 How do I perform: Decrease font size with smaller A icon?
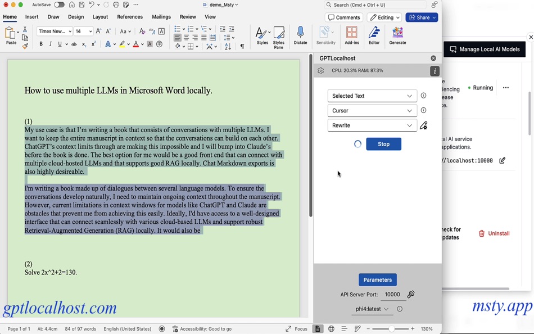108,31
